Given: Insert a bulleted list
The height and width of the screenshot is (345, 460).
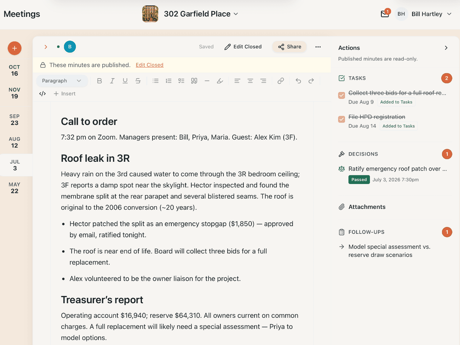Looking at the screenshot, I should (156, 81).
